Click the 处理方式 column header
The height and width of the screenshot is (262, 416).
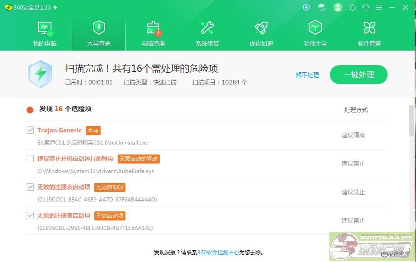(x=356, y=110)
